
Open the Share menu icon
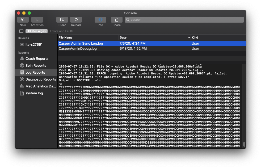116,20
